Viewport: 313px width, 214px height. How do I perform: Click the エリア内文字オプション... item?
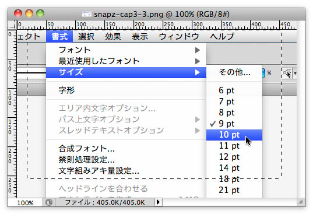126,108
